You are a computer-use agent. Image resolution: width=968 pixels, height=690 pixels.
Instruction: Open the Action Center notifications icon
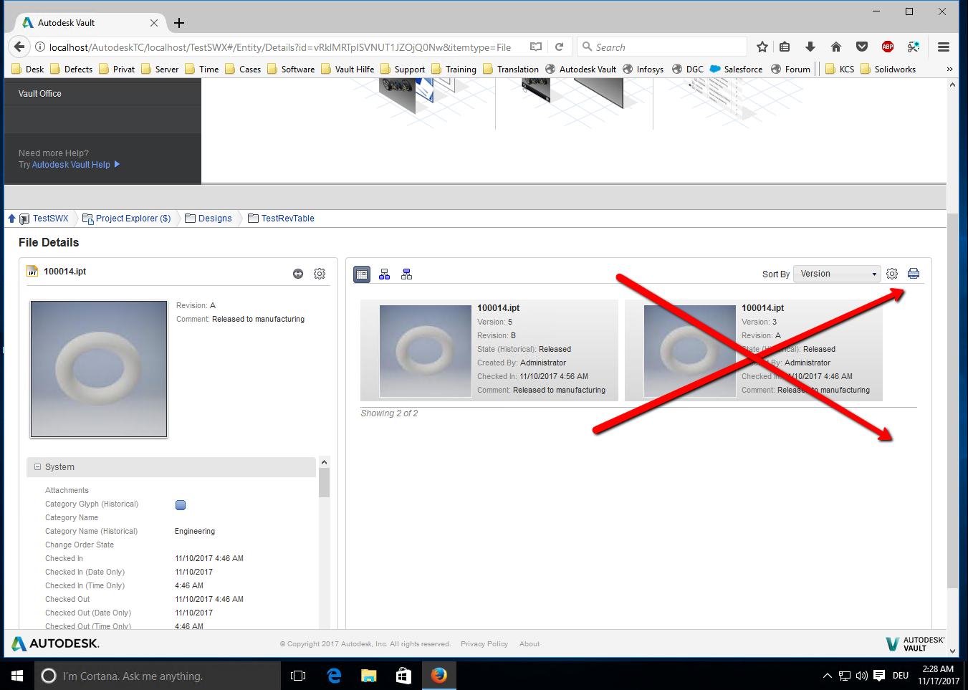tap(879, 676)
